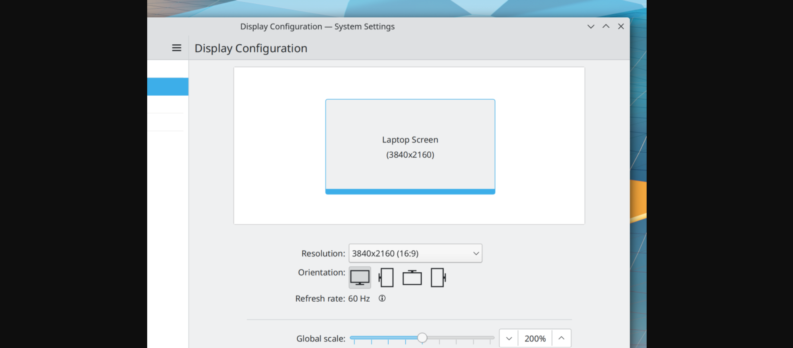Minimize the System Settings window
The height and width of the screenshot is (348, 793).
[591, 26]
